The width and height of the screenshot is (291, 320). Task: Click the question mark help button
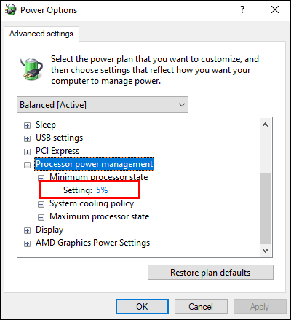click(242, 9)
